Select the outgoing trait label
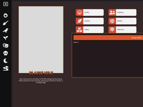Screen dimensions: 143x107 pos(120,12)
